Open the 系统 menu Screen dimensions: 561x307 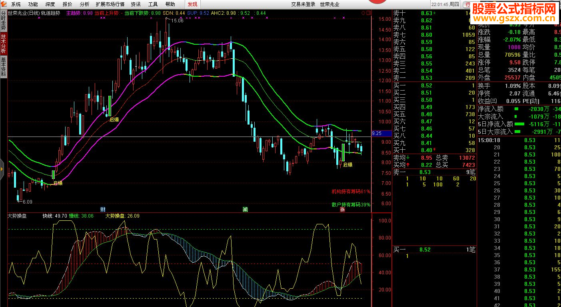point(16,4)
